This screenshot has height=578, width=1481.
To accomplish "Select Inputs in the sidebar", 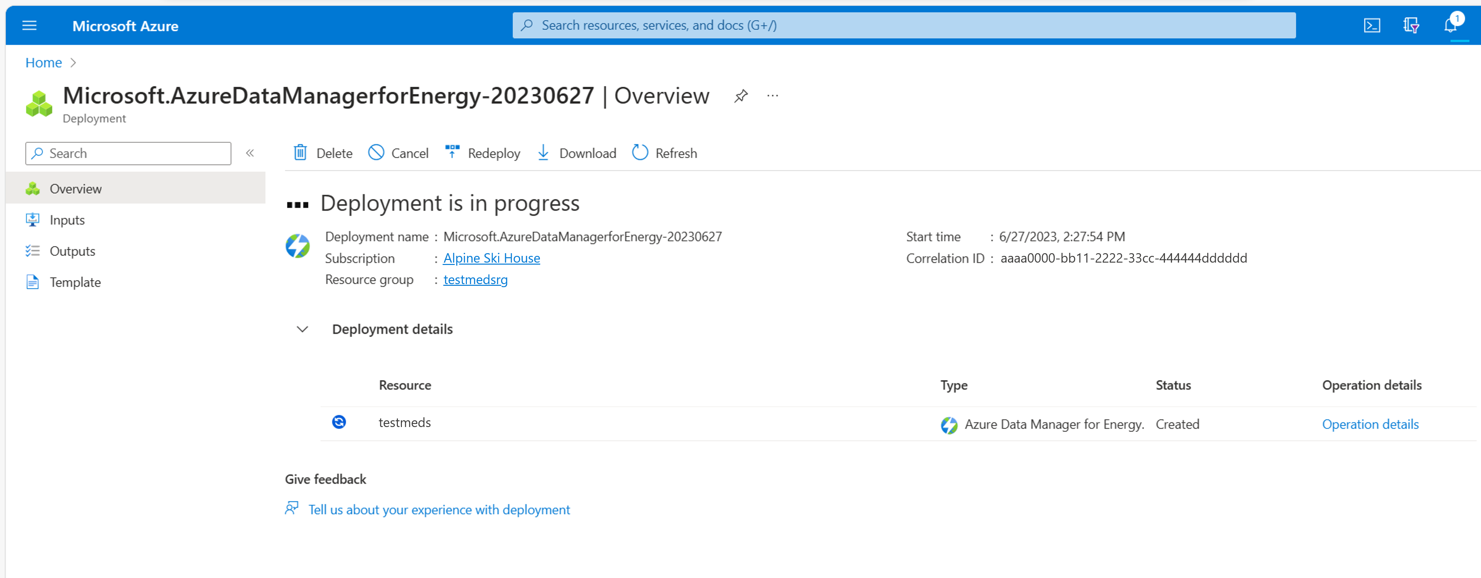I will click(x=67, y=220).
